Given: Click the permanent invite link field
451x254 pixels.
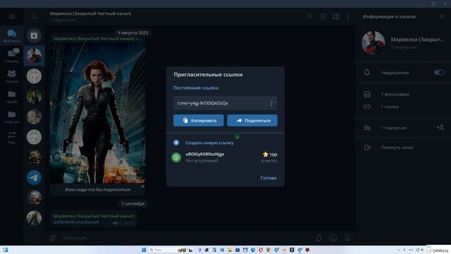Looking at the screenshot, I should (225, 103).
